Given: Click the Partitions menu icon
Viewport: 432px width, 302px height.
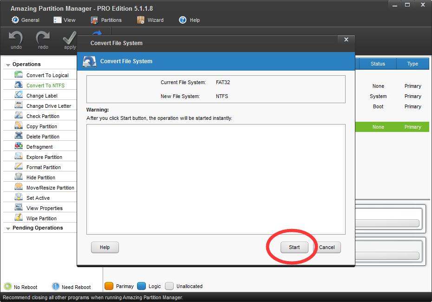Looking at the screenshot, I should pyautogui.click(x=94, y=20).
